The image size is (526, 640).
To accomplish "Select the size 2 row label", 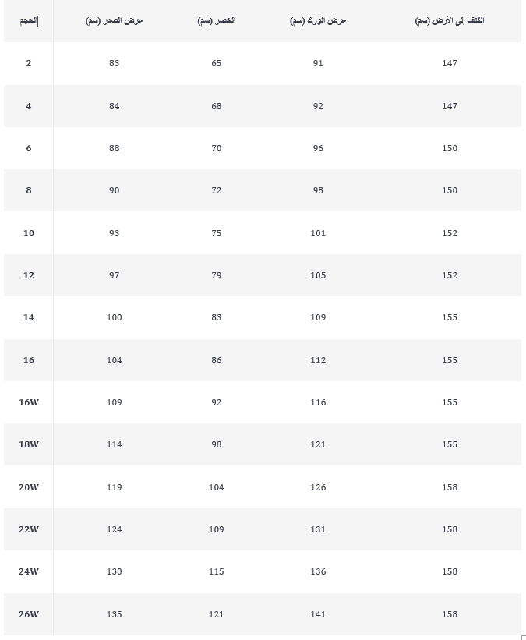I will pos(29,63).
